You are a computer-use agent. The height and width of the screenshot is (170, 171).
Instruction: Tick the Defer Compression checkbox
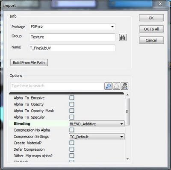72,149
